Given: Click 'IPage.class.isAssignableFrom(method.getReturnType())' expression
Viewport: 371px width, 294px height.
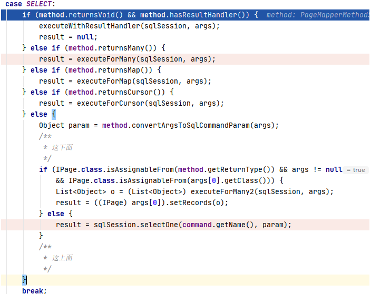Looking at the screenshot, I should click(165, 169).
